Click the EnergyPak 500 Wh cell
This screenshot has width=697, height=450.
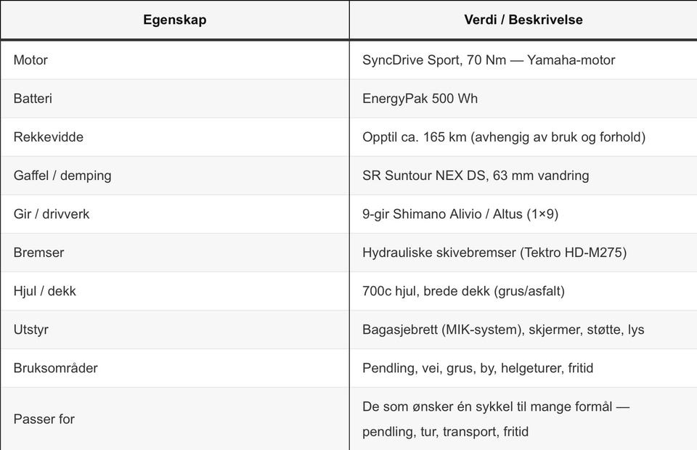coord(420,99)
